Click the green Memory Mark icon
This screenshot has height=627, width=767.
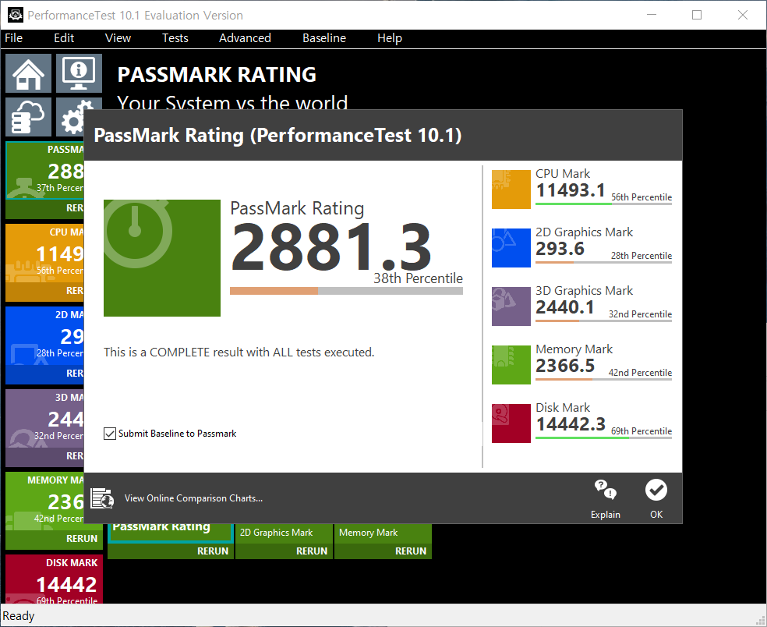coord(511,365)
